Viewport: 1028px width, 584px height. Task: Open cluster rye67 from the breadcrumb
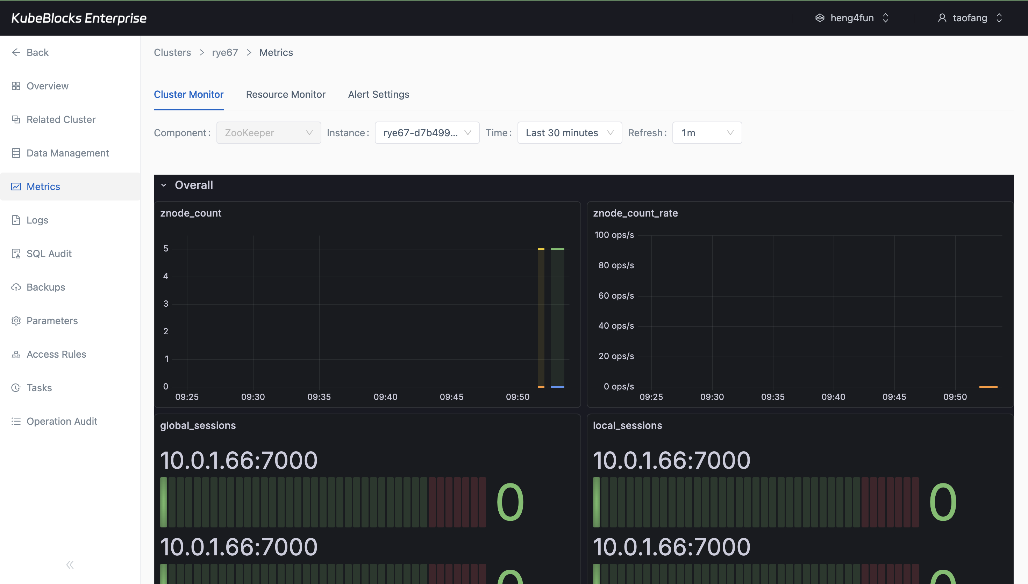[224, 52]
